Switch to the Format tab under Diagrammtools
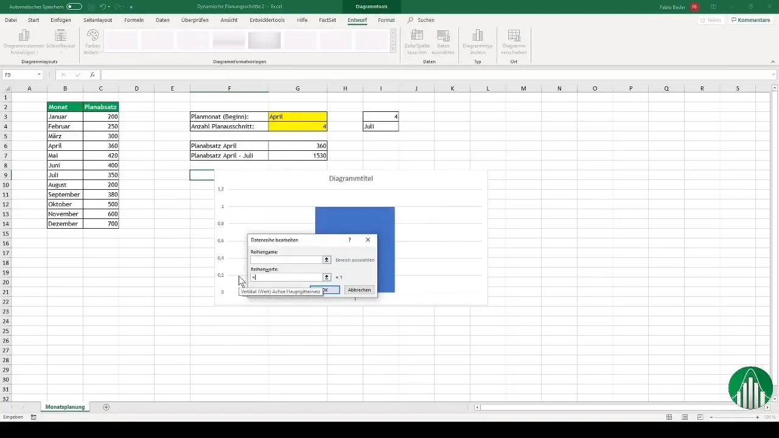779x438 pixels. 386,20
